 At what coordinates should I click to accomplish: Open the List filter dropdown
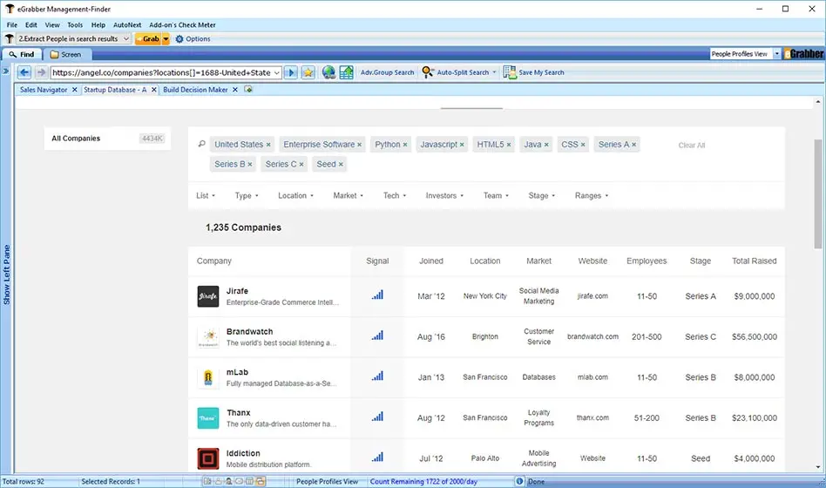coord(206,195)
